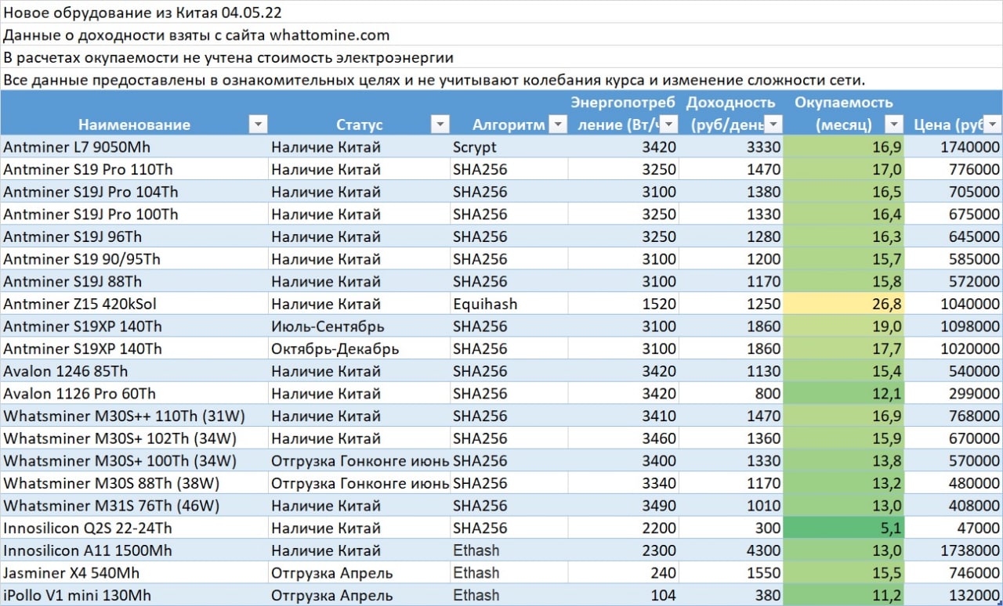1003x606 pixels.
Task: Select cell 'Whatsminer M31S 76Th (46W)'
Action: (134, 506)
